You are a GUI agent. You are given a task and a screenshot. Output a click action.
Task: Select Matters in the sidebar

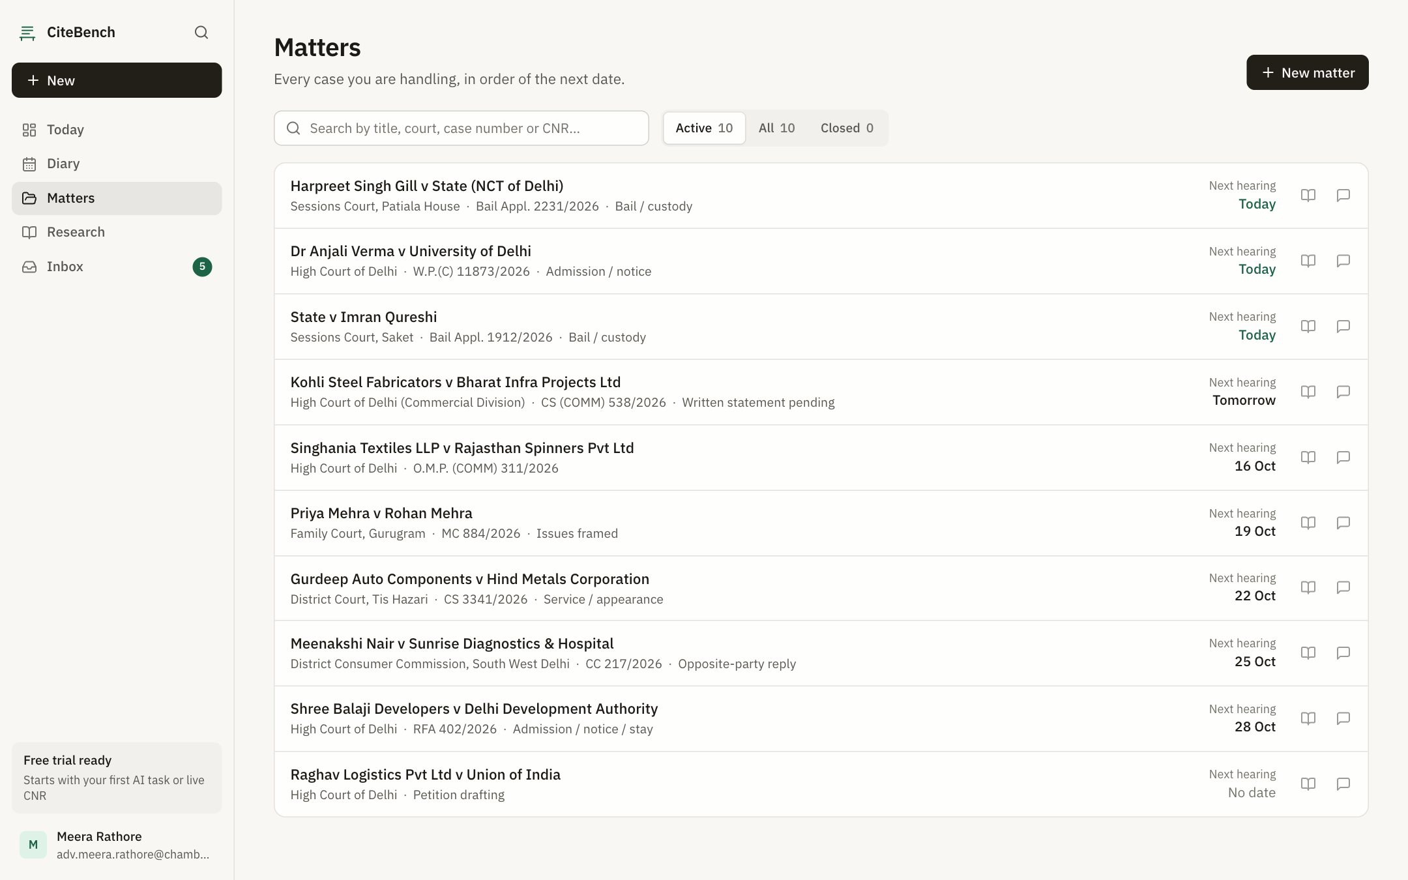tap(117, 198)
